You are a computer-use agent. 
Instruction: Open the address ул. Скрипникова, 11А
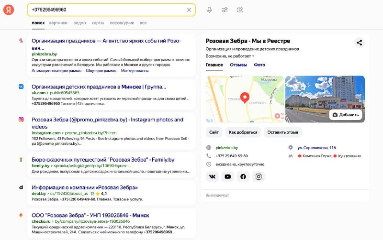317,148
